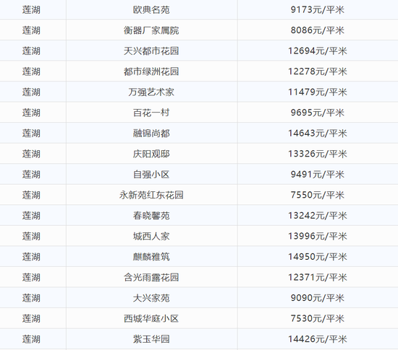Click 莲湖 next to 大兴家苑
The height and width of the screenshot is (350, 398).
[31, 298]
